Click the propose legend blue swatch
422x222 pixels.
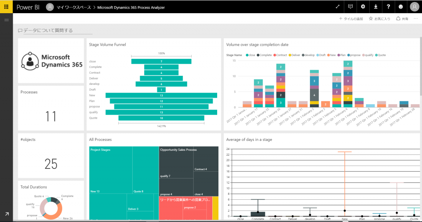349,55
